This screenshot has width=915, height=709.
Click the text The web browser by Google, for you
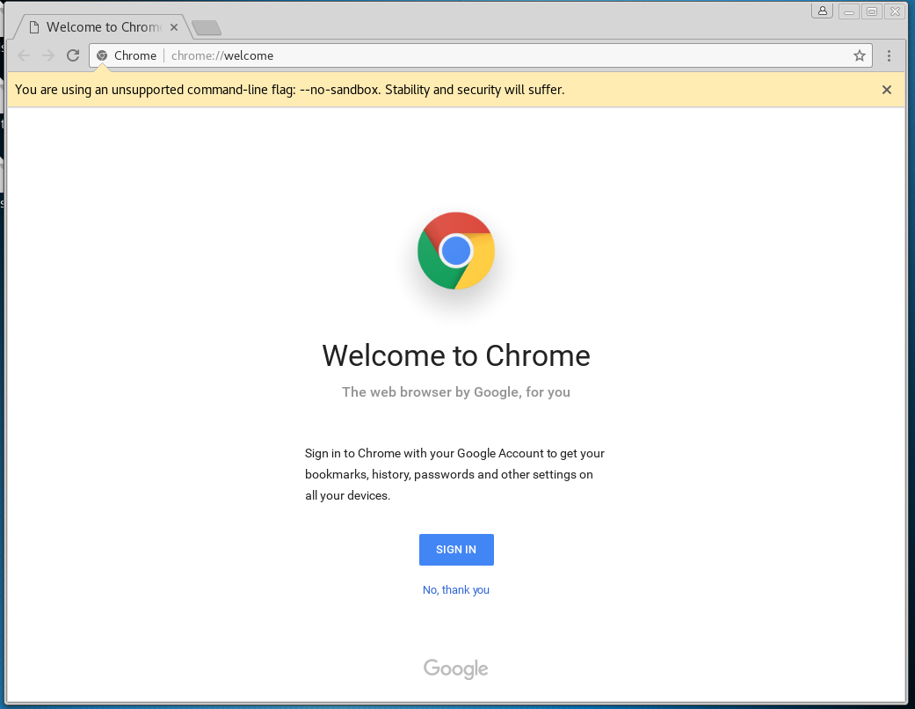click(x=456, y=391)
